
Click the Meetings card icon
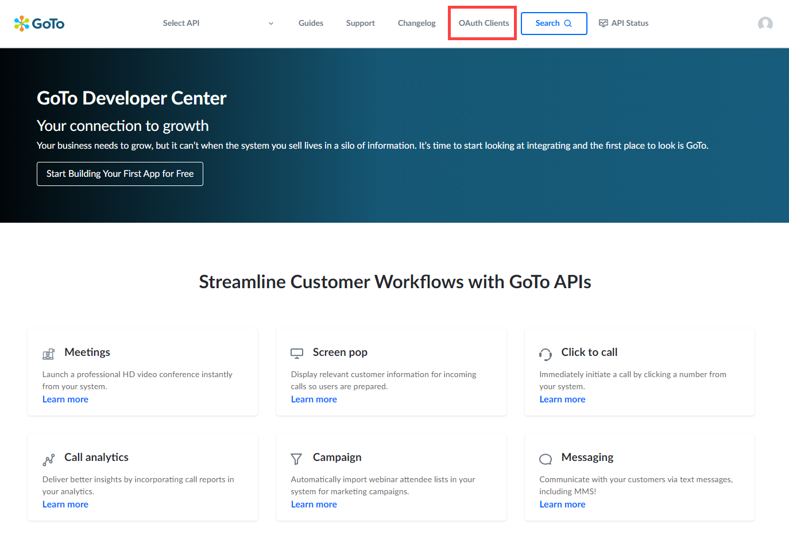[49, 354]
